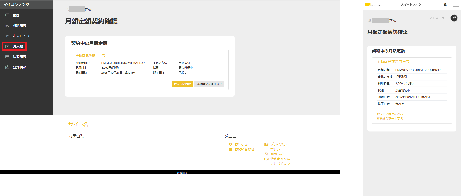Viewport: 461px width, 196px height.
Task: Open the smartphone hamburger menu
Action: click(x=456, y=5)
